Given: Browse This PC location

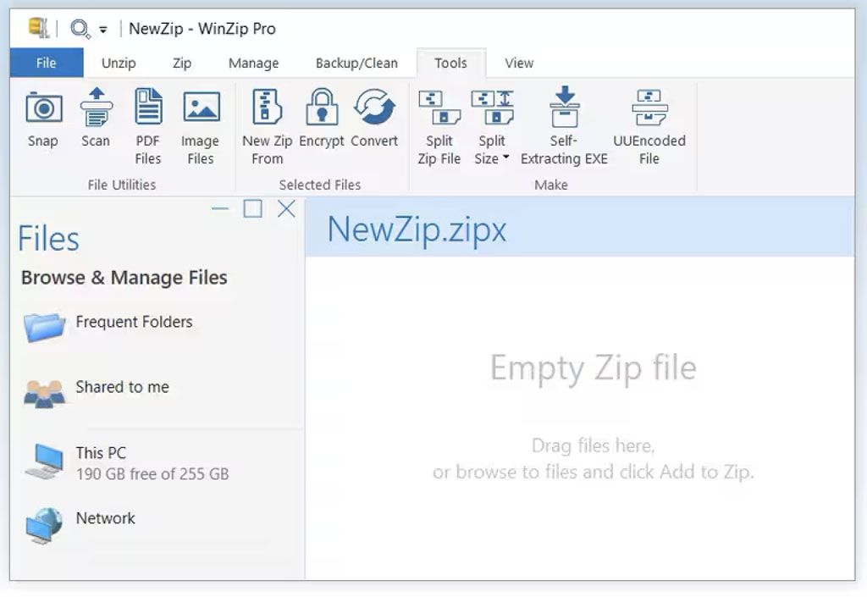Looking at the screenshot, I should [x=127, y=462].
